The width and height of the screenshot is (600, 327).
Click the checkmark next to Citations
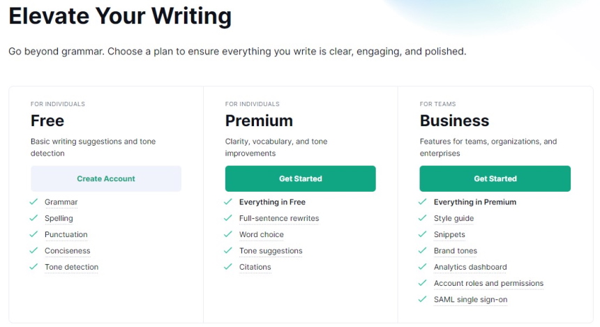(228, 266)
